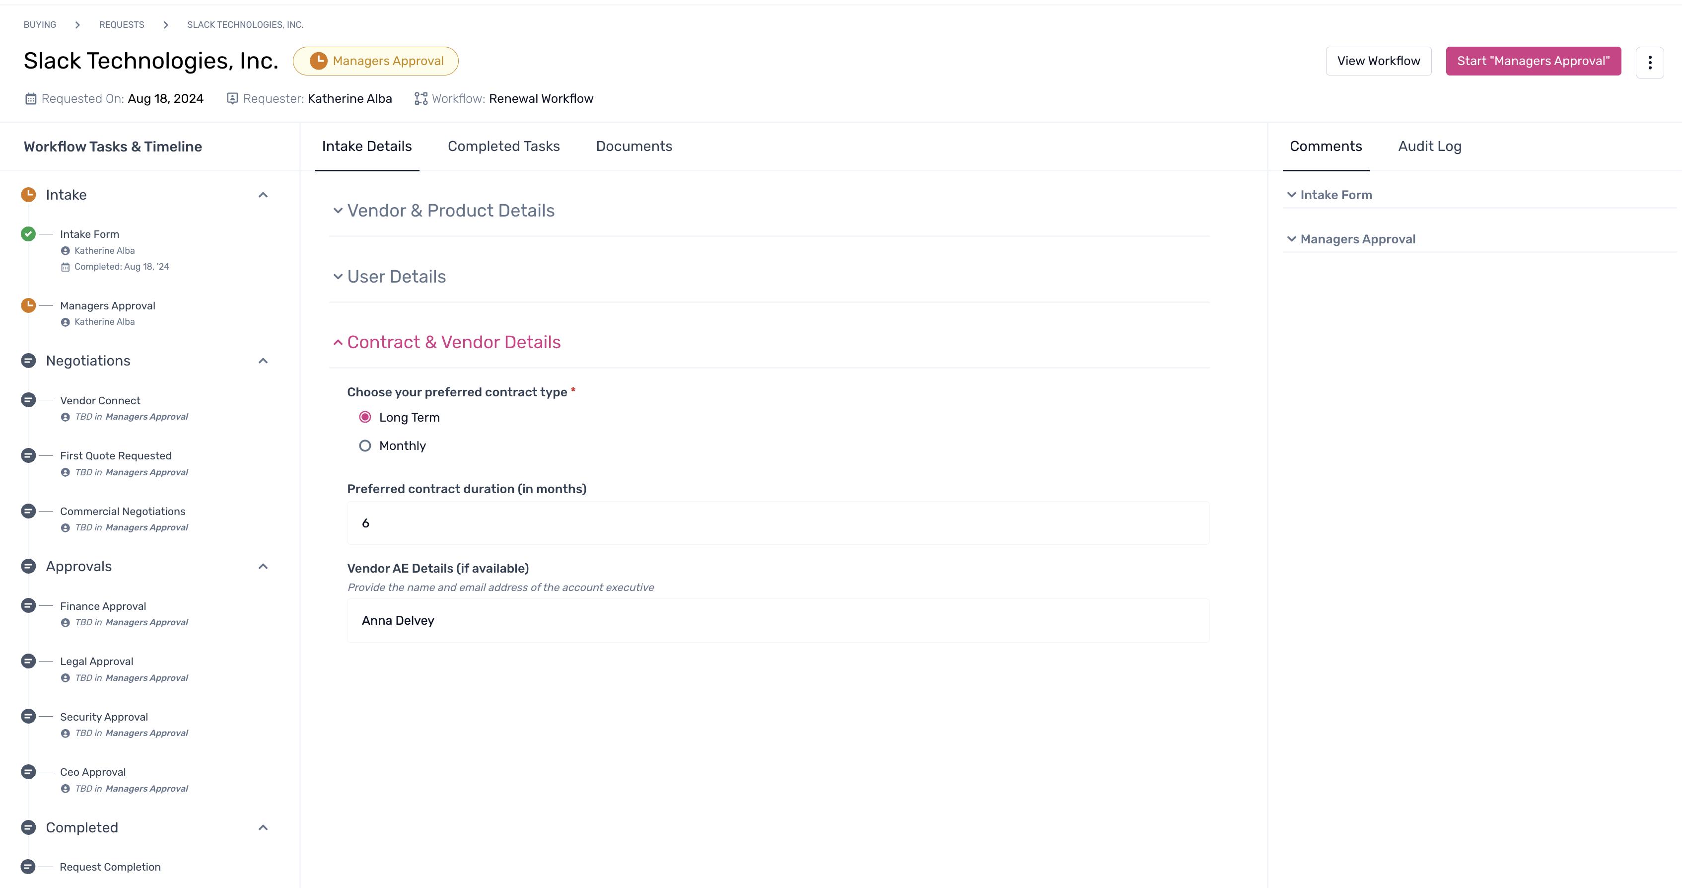1682x888 pixels.
Task: Go to the Buying breadcrumb
Action: tap(40, 25)
